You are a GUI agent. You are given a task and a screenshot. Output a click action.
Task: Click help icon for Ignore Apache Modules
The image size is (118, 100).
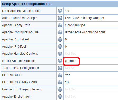click(x=60, y=61)
